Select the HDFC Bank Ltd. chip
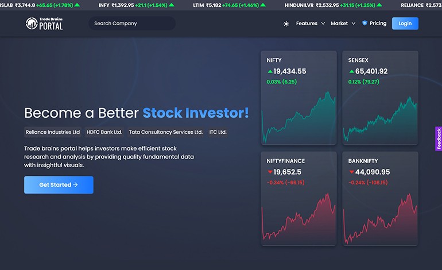Image resolution: width=442 pixels, height=270 pixels. pyautogui.click(x=104, y=132)
